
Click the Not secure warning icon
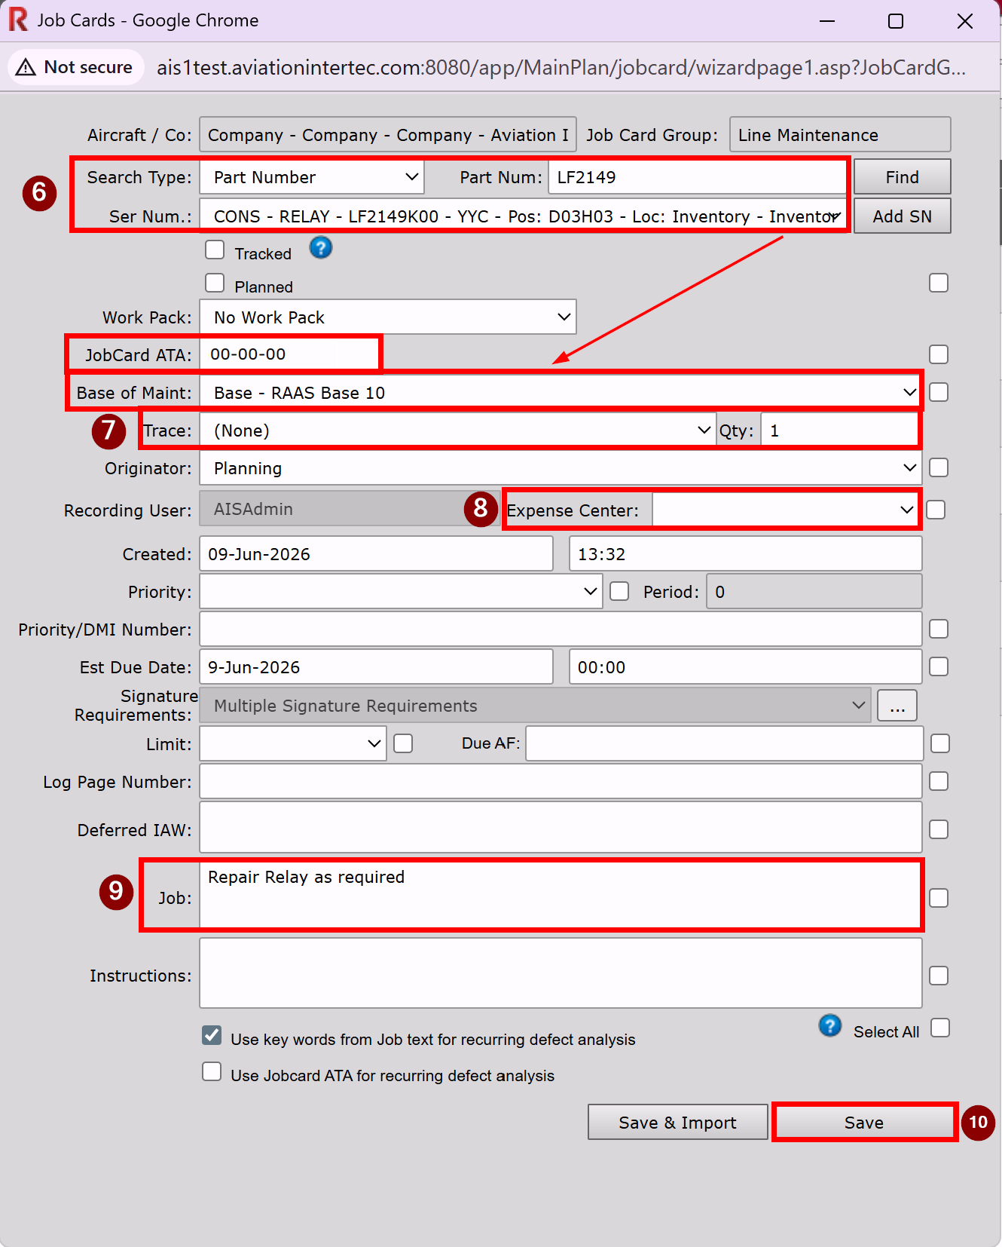coord(26,67)
